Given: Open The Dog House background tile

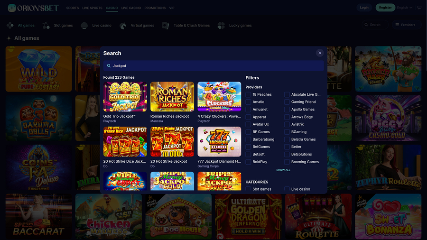Looking at the screenshot, I should [178, 217].
